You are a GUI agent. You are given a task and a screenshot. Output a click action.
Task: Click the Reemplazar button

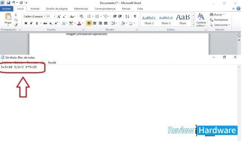tap(219, 20)
